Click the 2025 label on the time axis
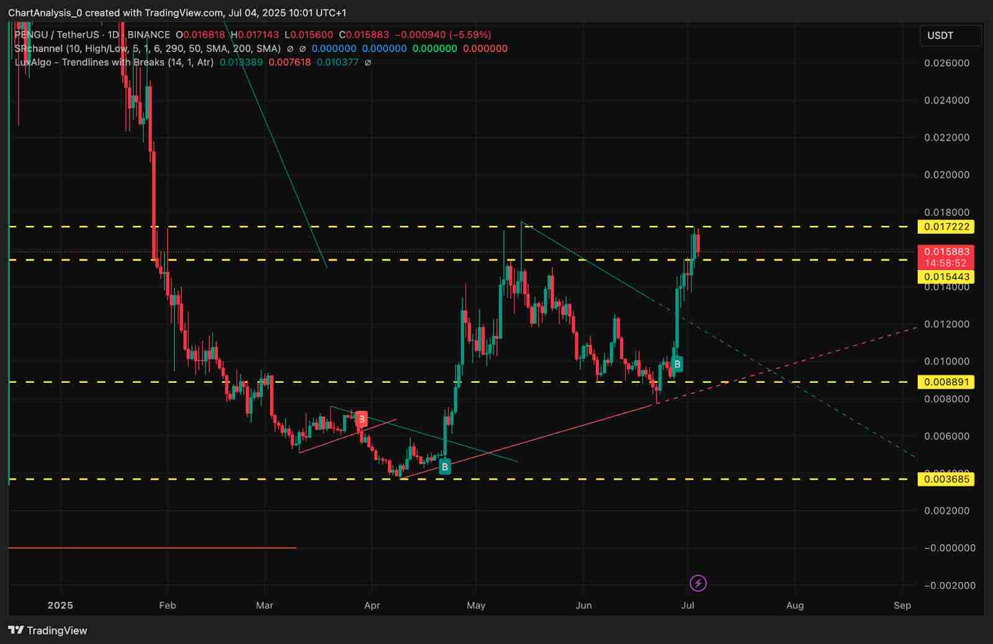Screen dimensions: 993x644 60,605
